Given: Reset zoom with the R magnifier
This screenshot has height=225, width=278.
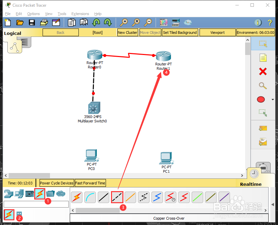Looking at the screenshot, I should coord(136,22).
